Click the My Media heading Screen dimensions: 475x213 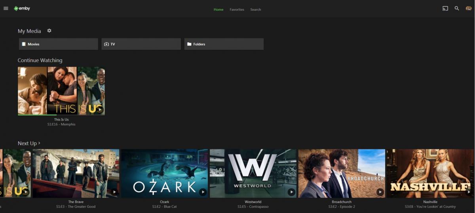pyautogui.click(x=29, y=31)
